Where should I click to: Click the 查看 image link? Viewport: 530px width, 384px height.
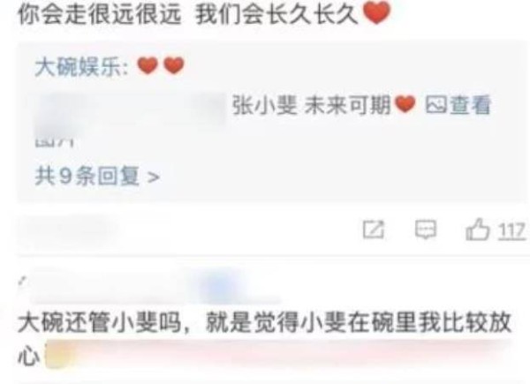(x=470, y=105)
